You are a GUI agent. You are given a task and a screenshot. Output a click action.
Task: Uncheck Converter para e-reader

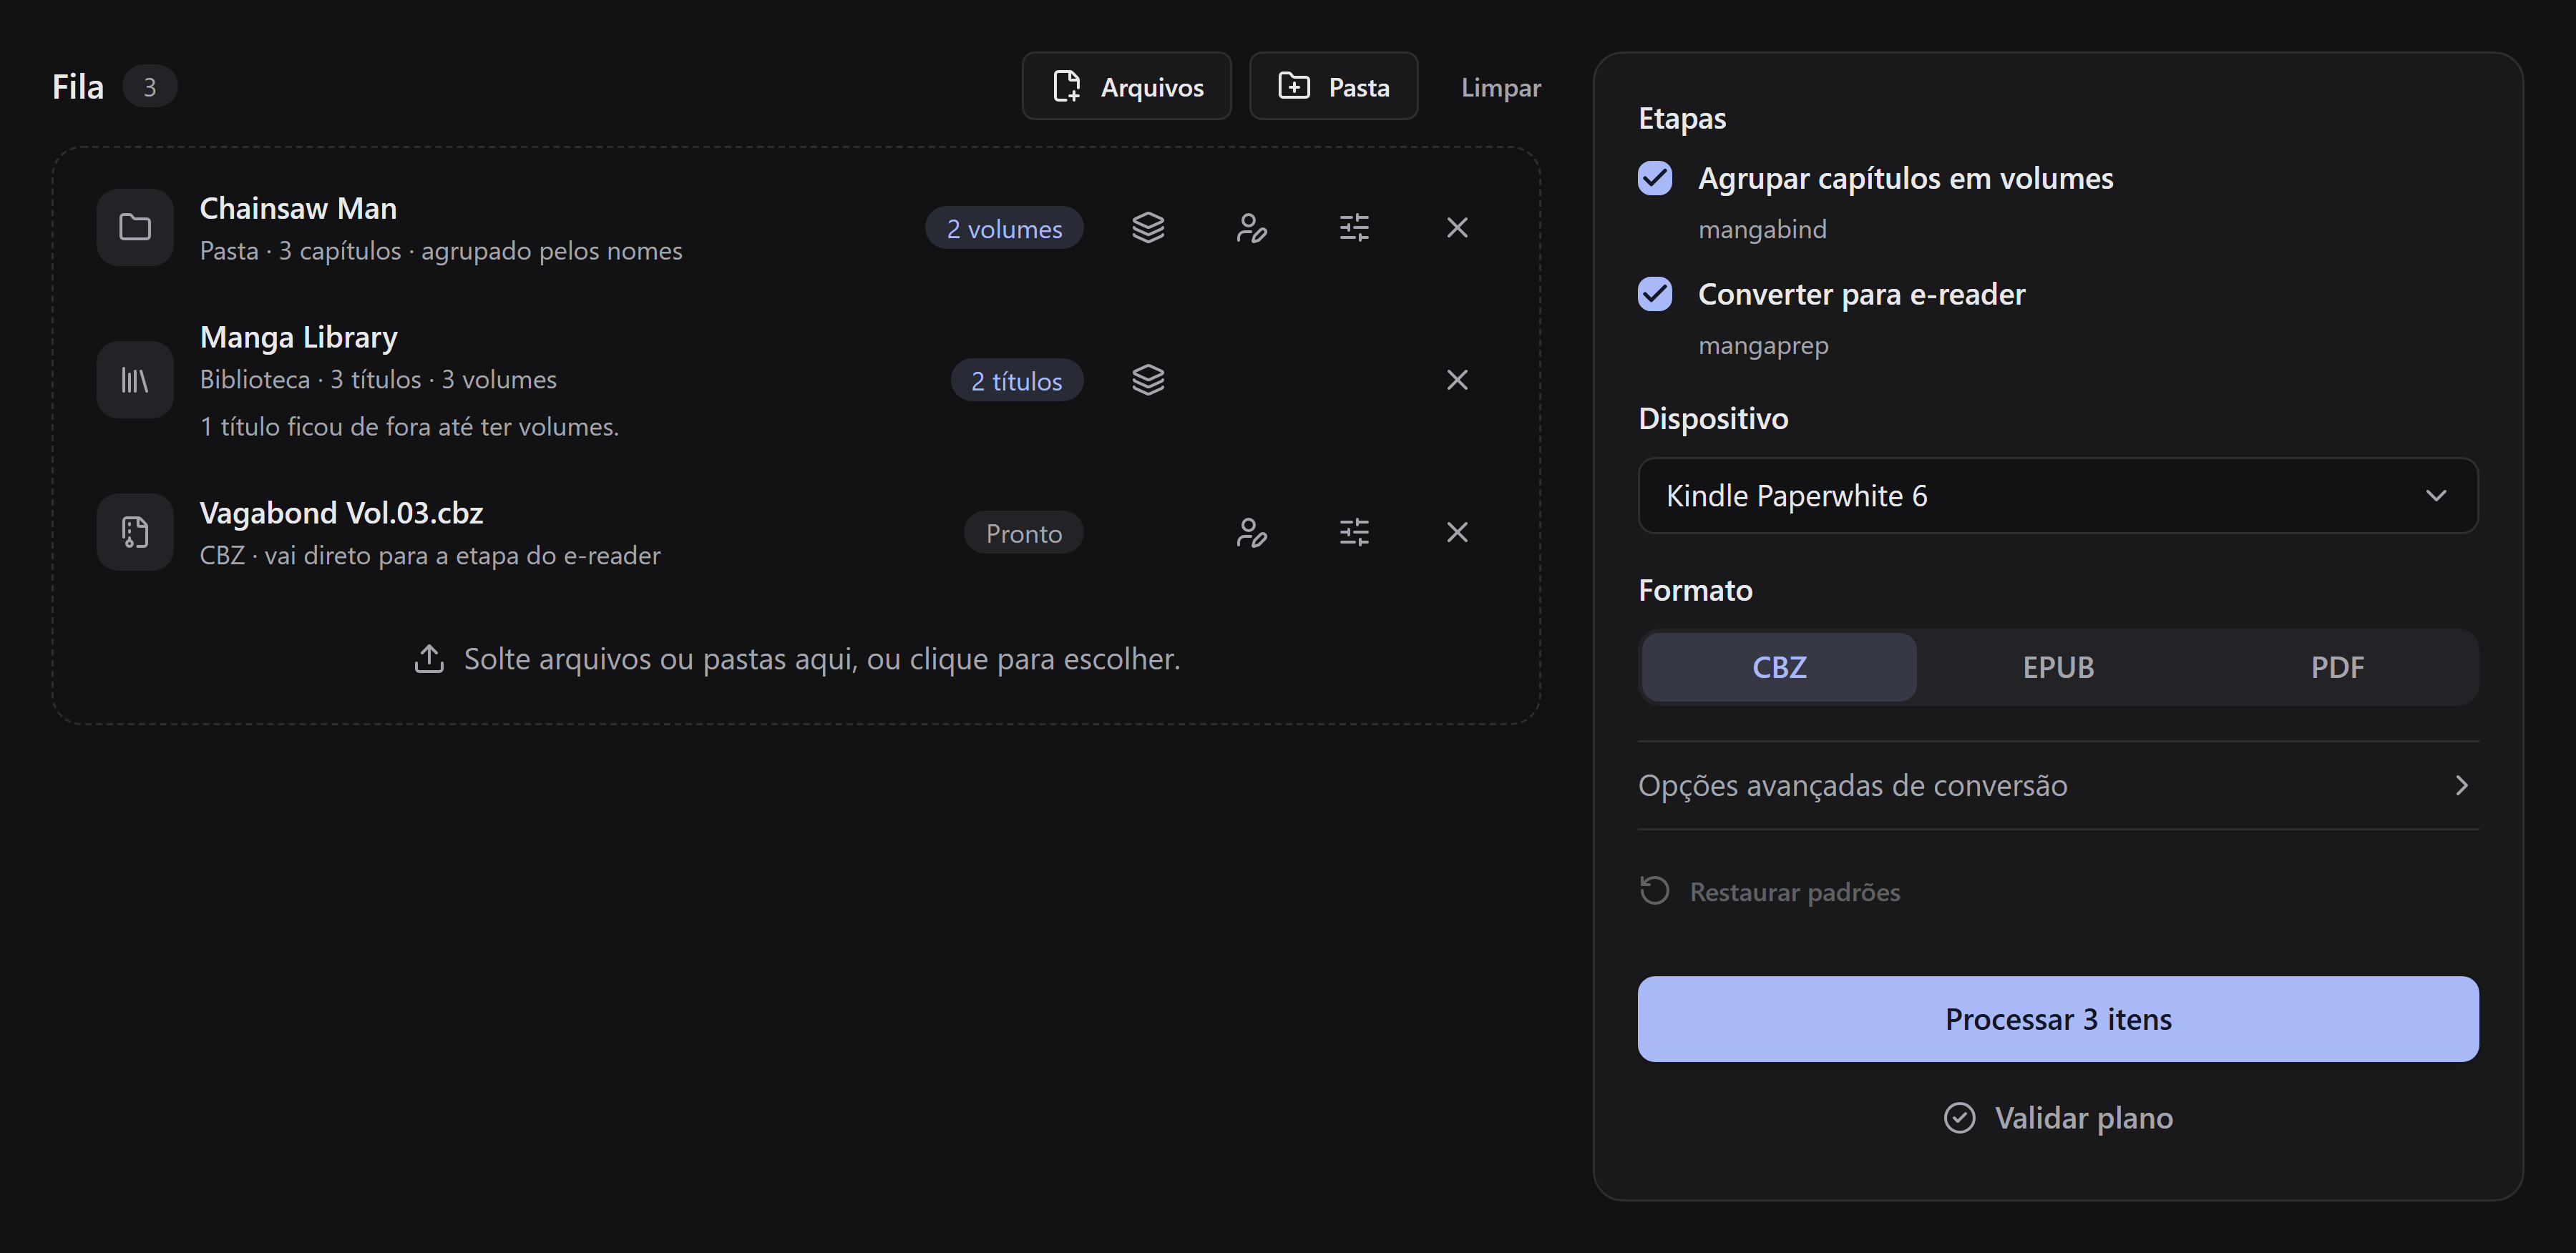(1655, 295)
